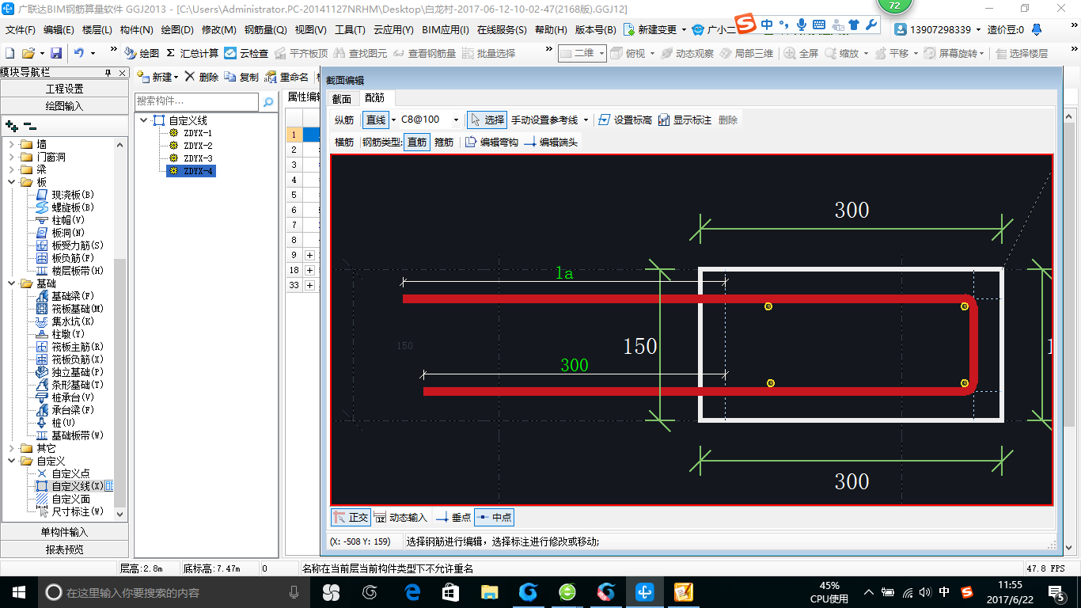
Task: Select 箍筋 stirrup rebar type
Action: click(x=444, y=142)
